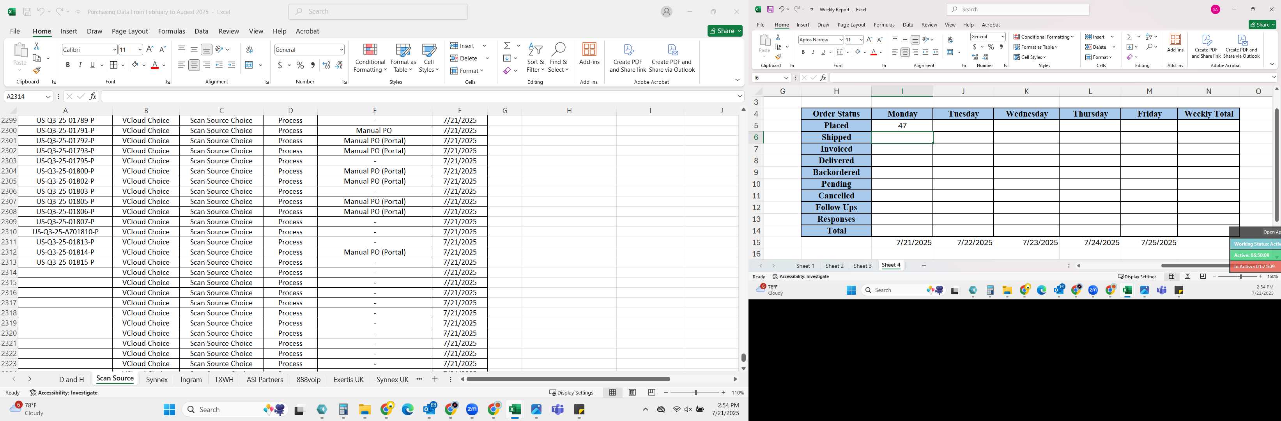
Task: Switch to Page Layout view in Purchasing Data
Action: [x=632, y=393]
